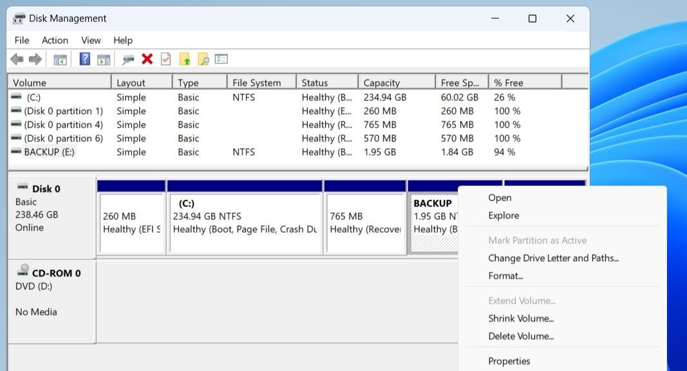
Task: Click the Show/Hide Console Tree icon
Action: [x=60, y=60]
